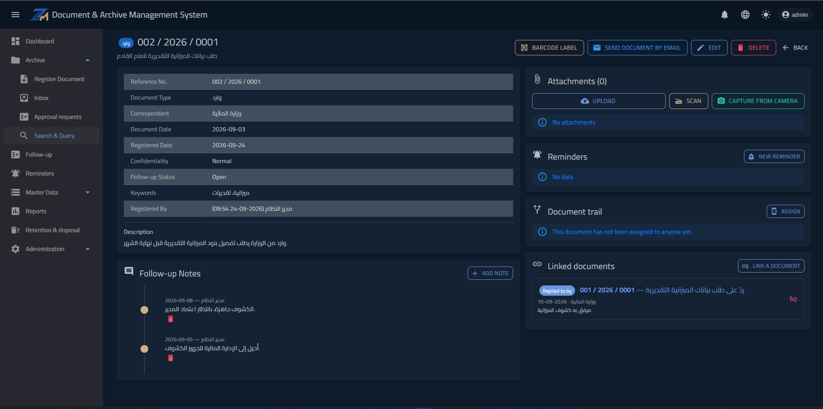
Task: Delete this document
Action: 753,48
